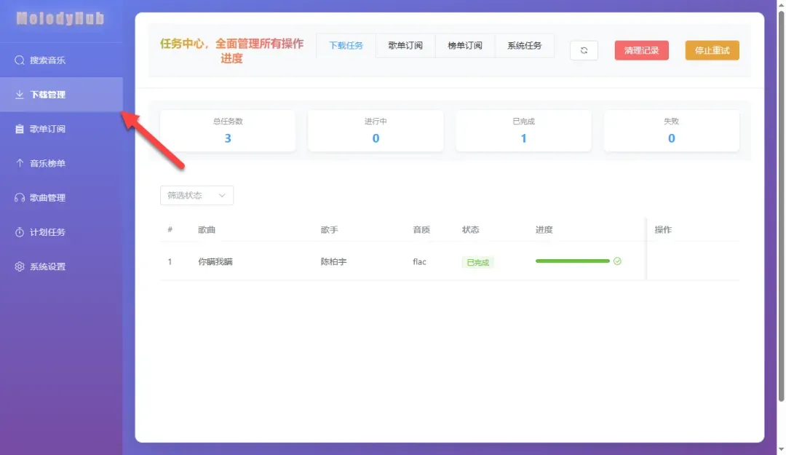This screenshot has width=786, height=455.
Task: Click the red 清理记录 button
Action: [x=641, y=50]
